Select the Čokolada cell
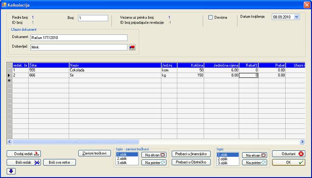 pos(115,70)
